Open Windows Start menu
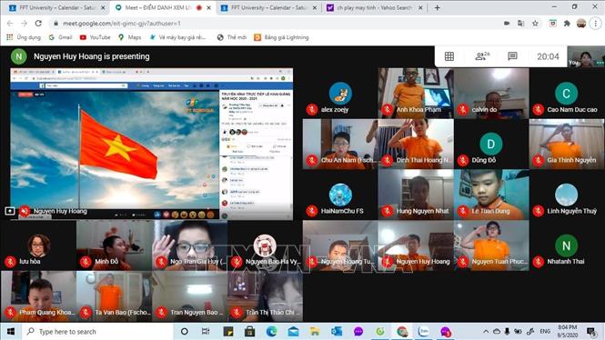605x340 pixels. pos(11,332)
